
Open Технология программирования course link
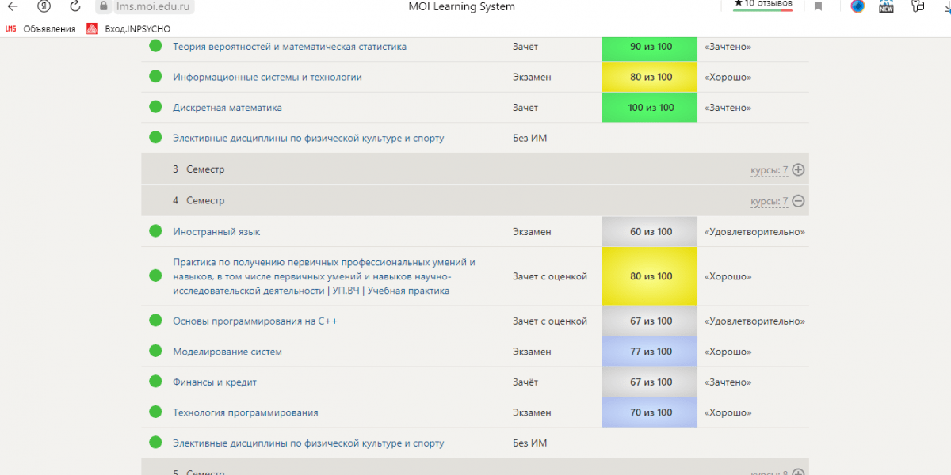tap(246, 412)
